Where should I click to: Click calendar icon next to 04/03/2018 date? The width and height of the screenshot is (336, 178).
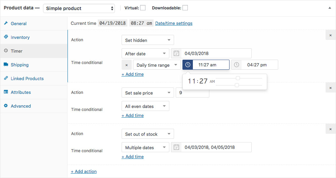(176, 53)
